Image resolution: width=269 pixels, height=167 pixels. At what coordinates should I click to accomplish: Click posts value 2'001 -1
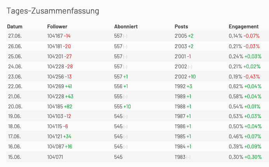183,56
